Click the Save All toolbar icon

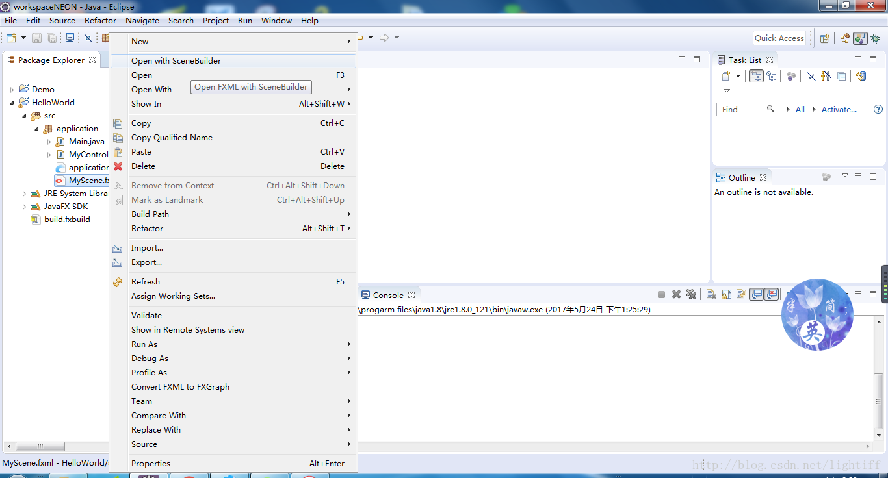pyautogui.click(x=51, y=38)
